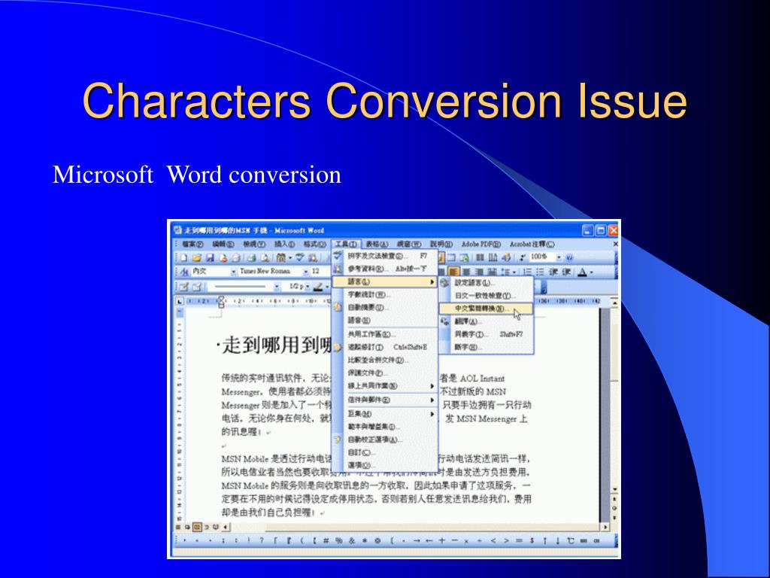Click the Increase Indent toolbar icon
The image size is (770, 578).
point(566,272)
